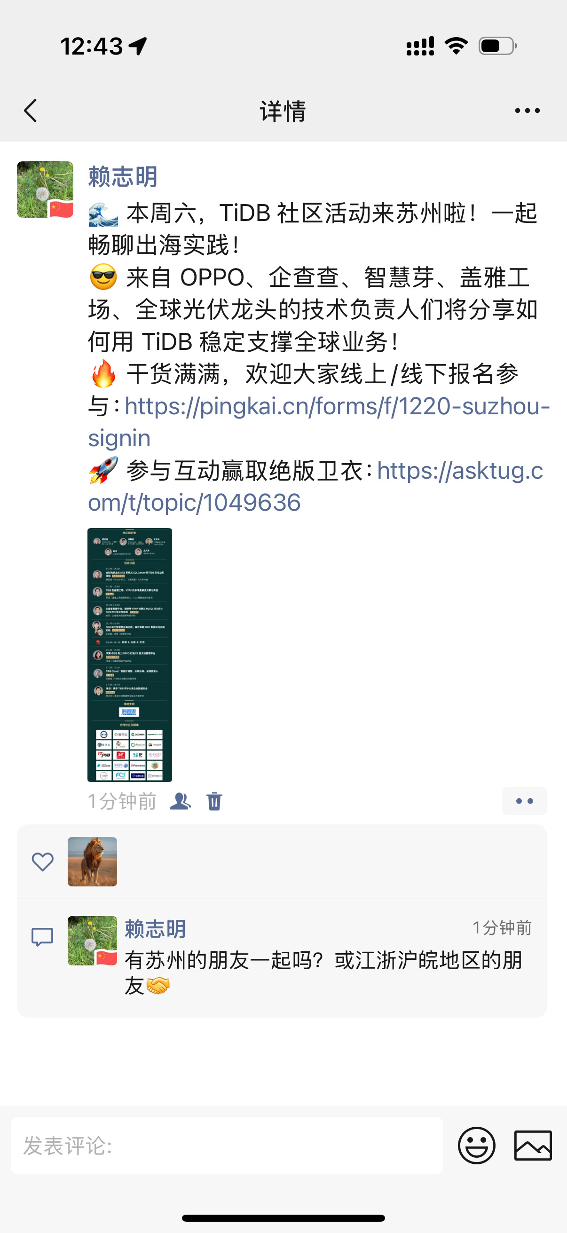Tap the lion avatar in likes
Viewport: 567px width, 1233px height.
point(92,862)
